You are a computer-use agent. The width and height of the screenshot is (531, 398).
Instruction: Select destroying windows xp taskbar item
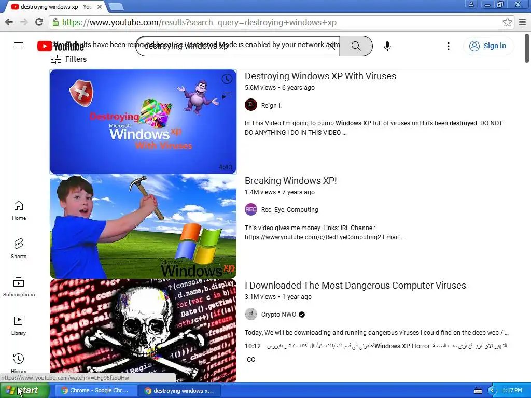tap(179, 391)
